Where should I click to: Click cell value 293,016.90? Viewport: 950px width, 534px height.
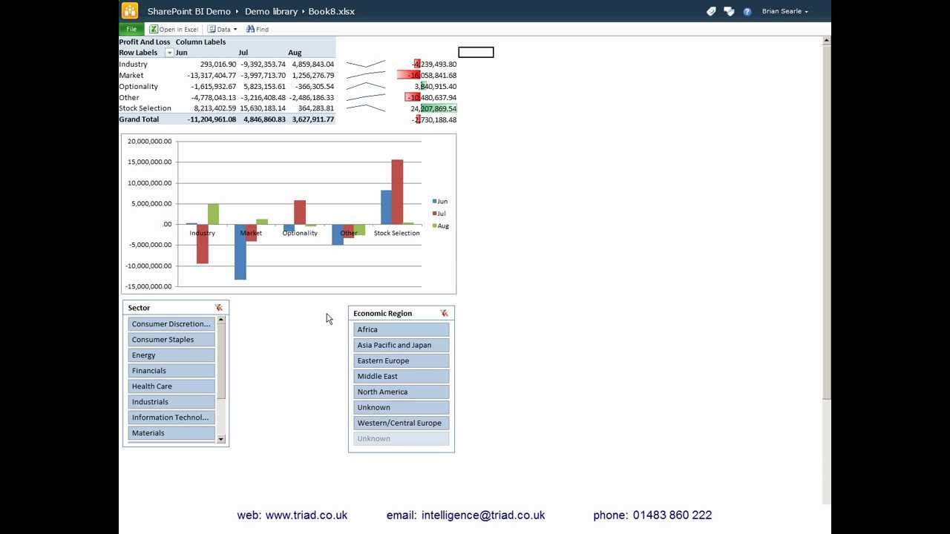[x=218, y=65]
